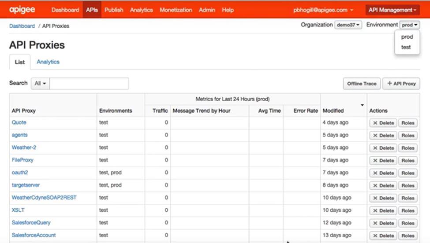430x243 pixels.
Task: Open the XSLT proxy
Action: coord(18,210)
